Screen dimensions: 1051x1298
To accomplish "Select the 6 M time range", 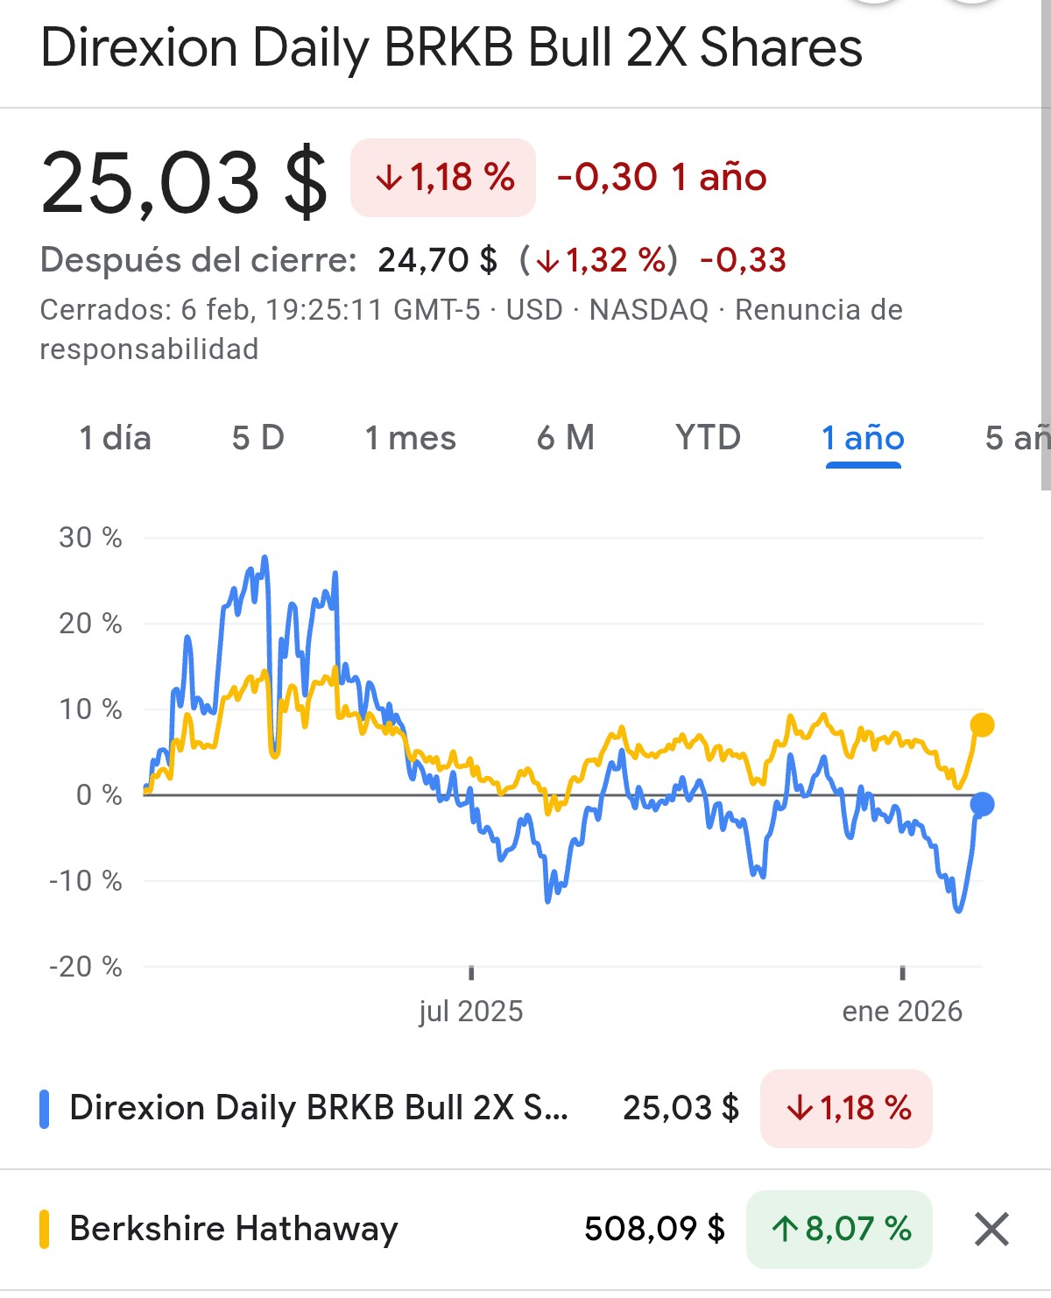I will click(x=565, y=438).
